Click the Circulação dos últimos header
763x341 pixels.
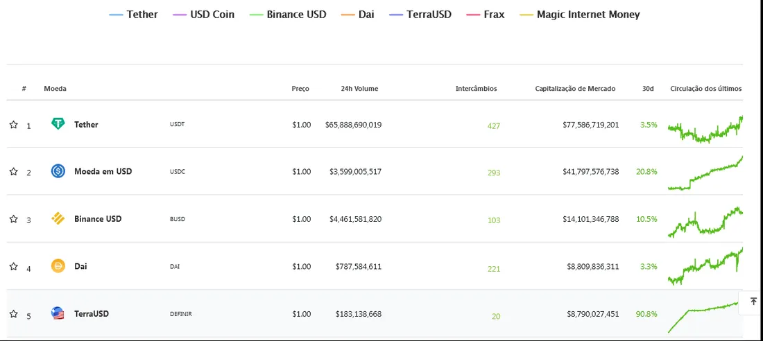706,89
